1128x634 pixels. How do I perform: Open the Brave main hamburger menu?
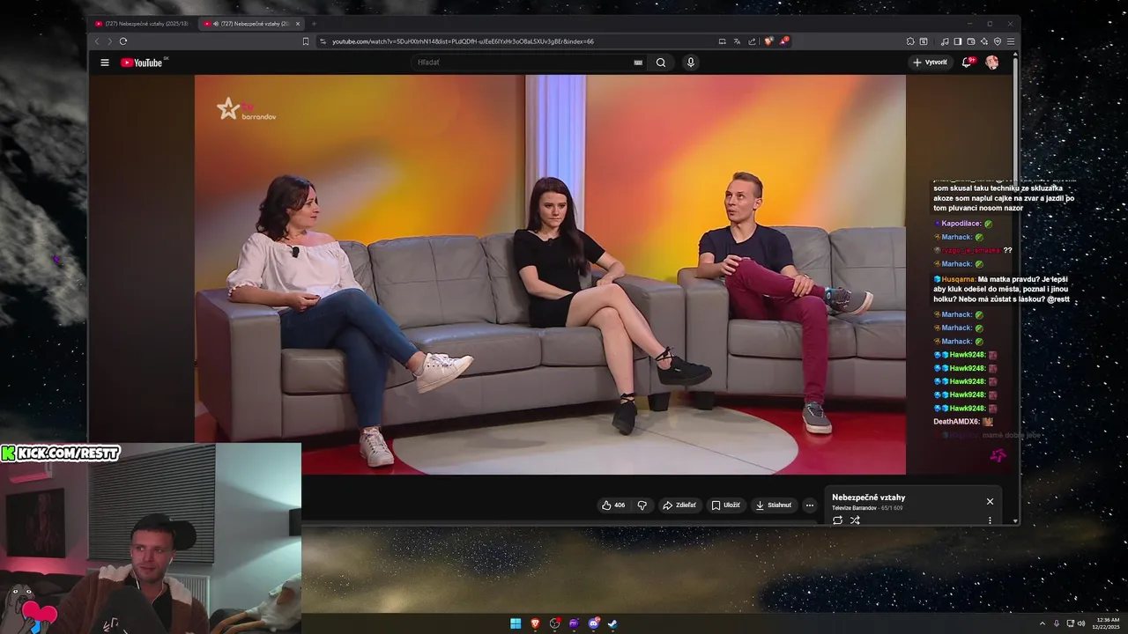(1011, 41)
